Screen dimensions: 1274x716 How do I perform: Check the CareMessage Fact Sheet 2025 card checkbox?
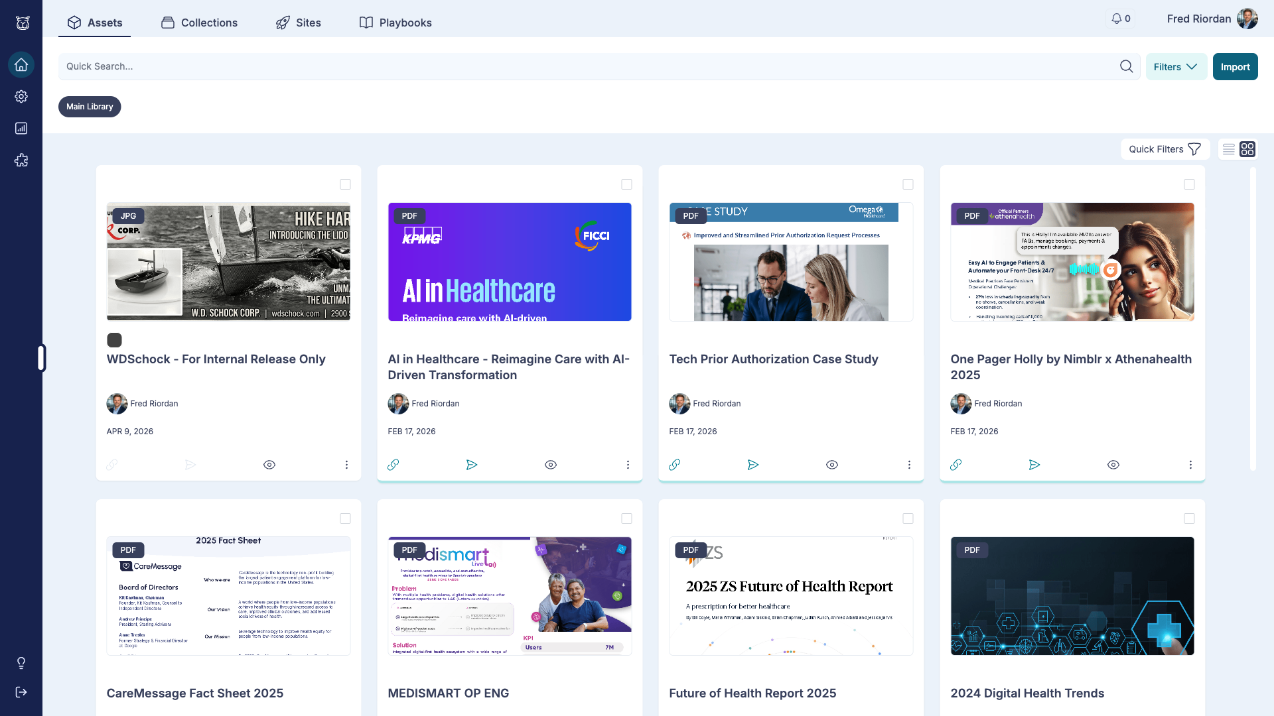point(345,518)
